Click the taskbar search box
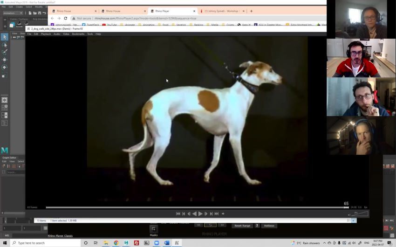396x247 pixels. pos(46,243)
